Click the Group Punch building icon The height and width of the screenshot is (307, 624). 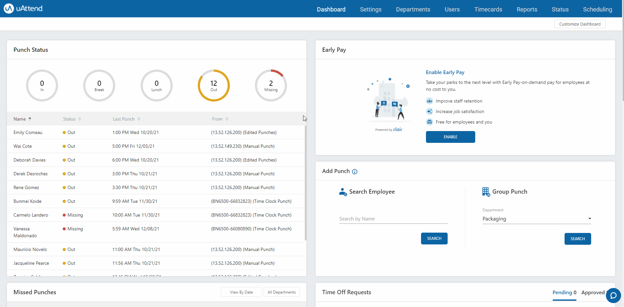[486, 192]
